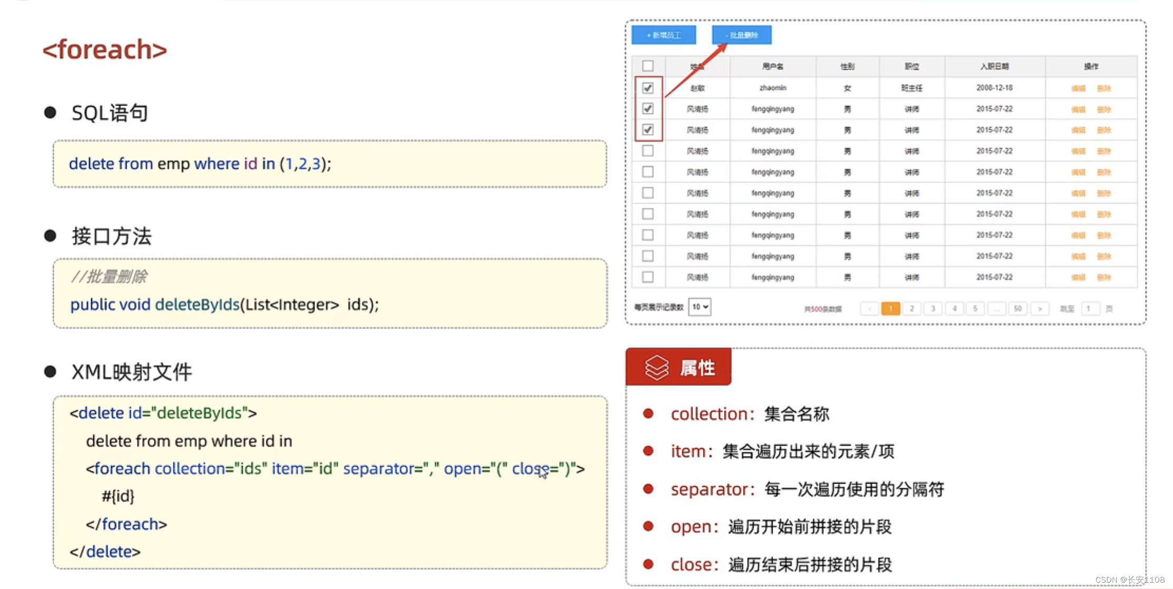Click the delete from emp SQL statement
The width and height of the screenshot is (1173, 589).
point(200,164)
